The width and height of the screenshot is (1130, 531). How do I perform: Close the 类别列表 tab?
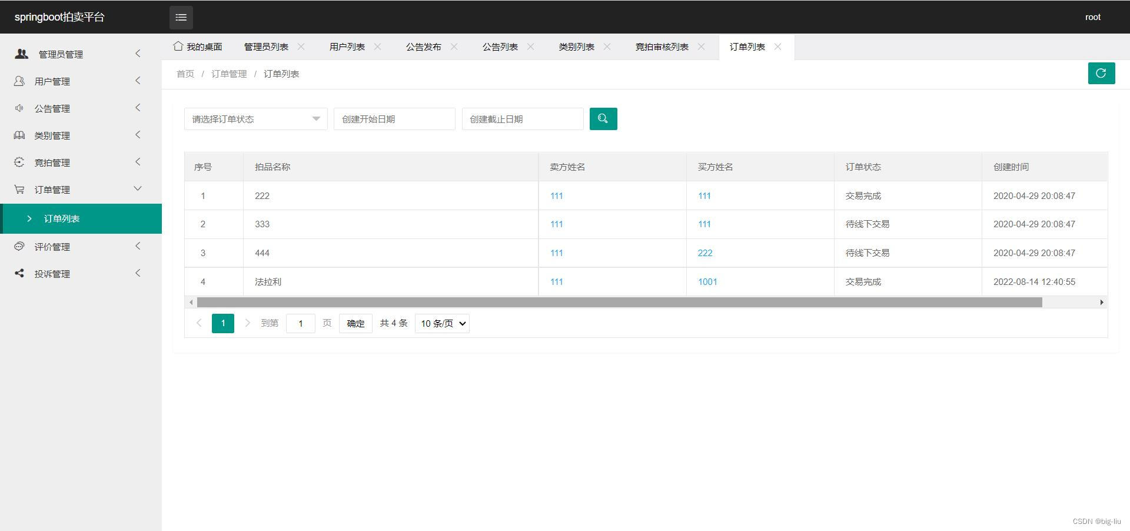tap(607, 47)
